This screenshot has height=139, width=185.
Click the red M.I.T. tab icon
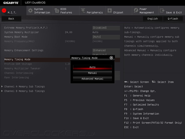click(x=4, y=11)
